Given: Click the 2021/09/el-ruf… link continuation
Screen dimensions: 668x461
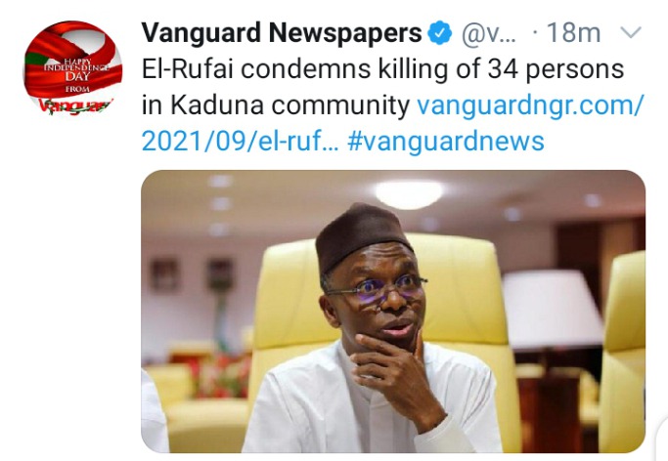Looking at the screenshot, I should click(240, 142).
